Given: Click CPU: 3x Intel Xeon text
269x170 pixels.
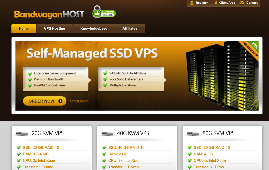Looking at the screenshot, I should click(x=124, y=160).
